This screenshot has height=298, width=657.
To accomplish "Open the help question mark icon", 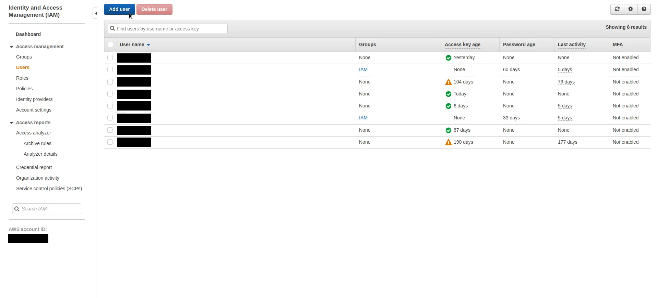I will [x=644, y=9].
